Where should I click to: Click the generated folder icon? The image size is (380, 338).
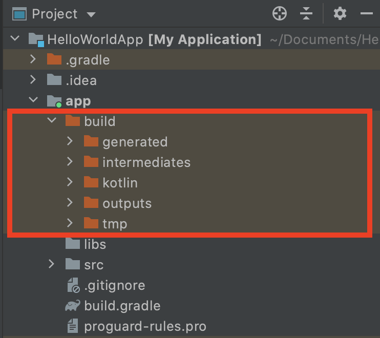click(x=91, y=141)
